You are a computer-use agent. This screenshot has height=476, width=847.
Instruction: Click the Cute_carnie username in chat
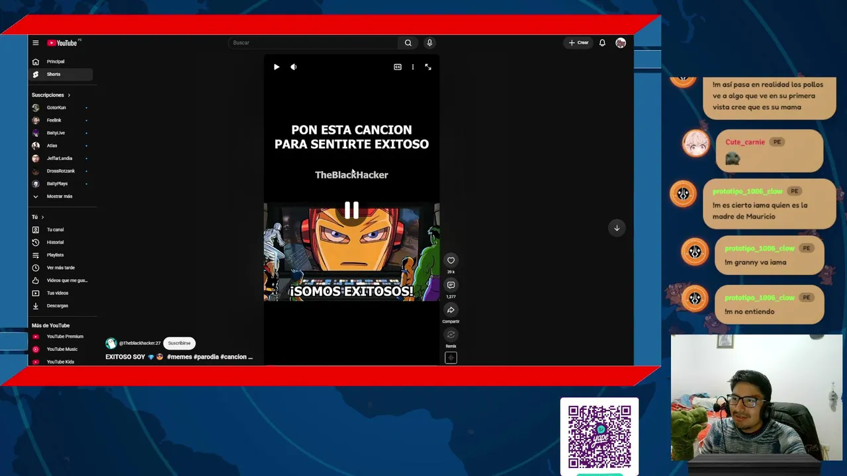[745, 142]
